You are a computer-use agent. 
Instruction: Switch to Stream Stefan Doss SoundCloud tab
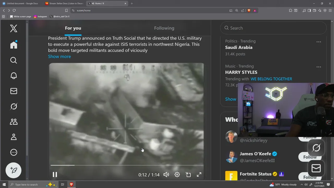pyautogui.click(x=64, y=3)
